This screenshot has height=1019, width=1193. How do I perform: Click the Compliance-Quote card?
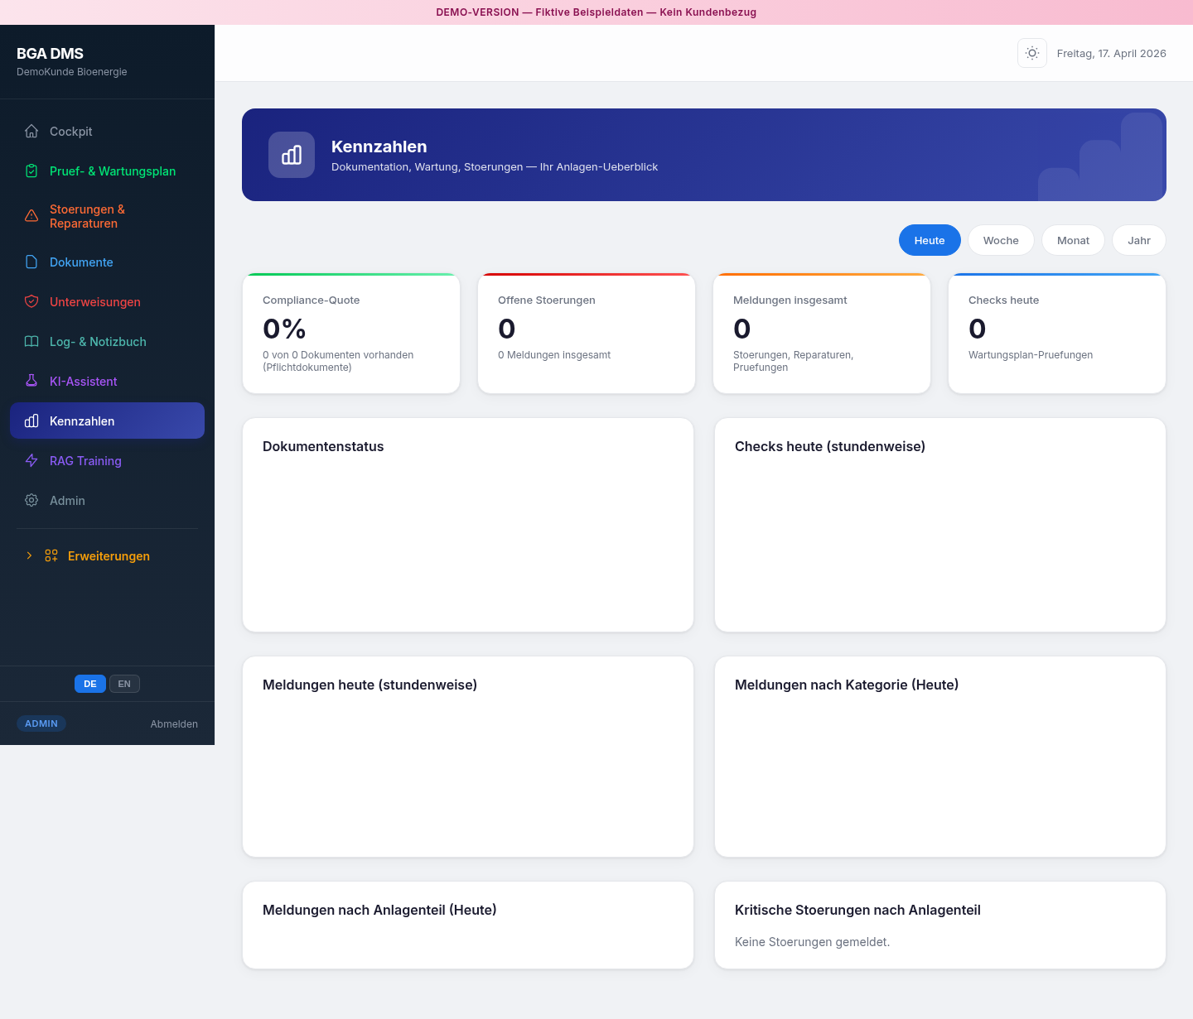click(x=351, y=334)
